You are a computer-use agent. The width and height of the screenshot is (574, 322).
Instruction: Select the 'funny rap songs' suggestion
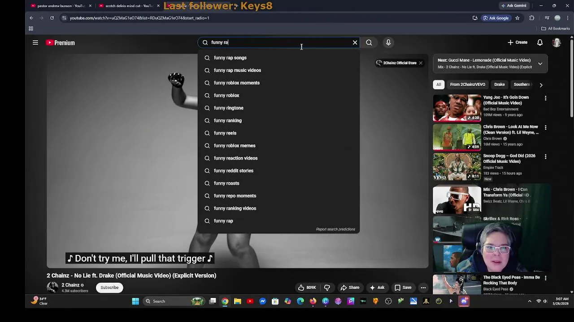(278, 58)
